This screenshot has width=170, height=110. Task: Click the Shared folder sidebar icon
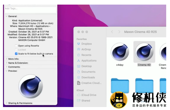click(x=79, y=101)
